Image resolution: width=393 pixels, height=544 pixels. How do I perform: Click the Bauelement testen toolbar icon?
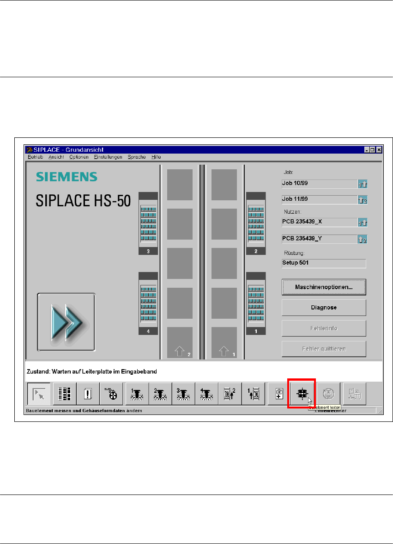(x=302, y=394)
